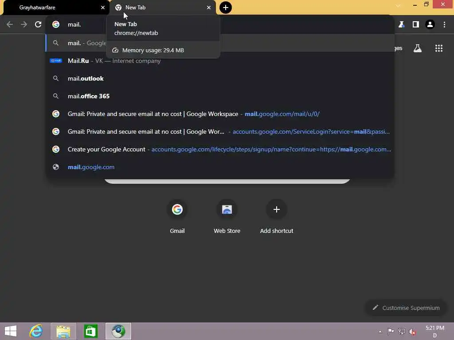The image size is (454, 340).
Task: Select the mail.outlook suggestion
Action: click(220, 78)
